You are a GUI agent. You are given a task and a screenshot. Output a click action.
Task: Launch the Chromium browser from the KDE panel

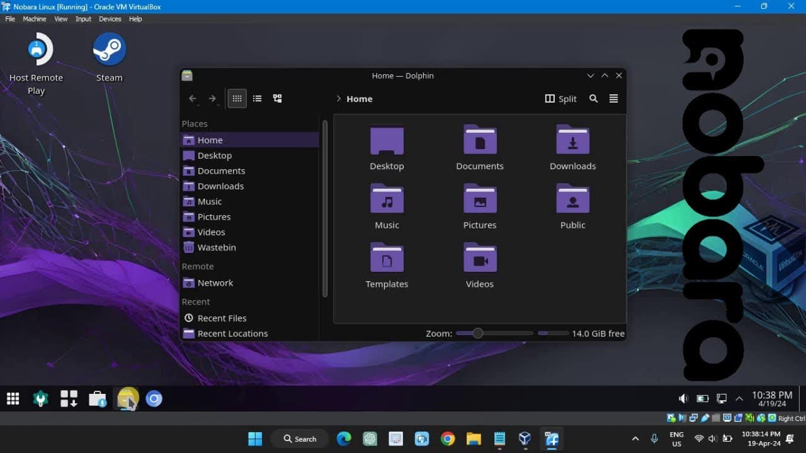pyautogui.click(x=154, y=398)
